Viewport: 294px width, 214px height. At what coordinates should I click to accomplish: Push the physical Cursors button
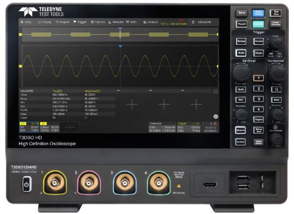[241, 142]
